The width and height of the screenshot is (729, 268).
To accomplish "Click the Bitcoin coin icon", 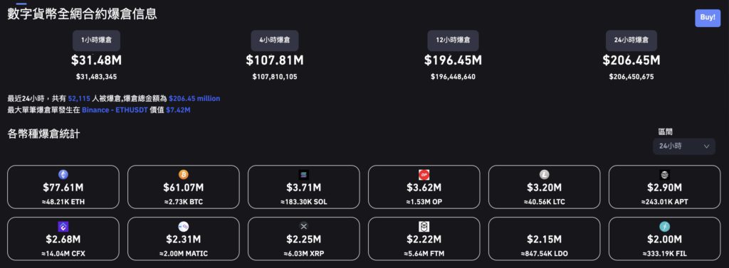I will point(184,175).
